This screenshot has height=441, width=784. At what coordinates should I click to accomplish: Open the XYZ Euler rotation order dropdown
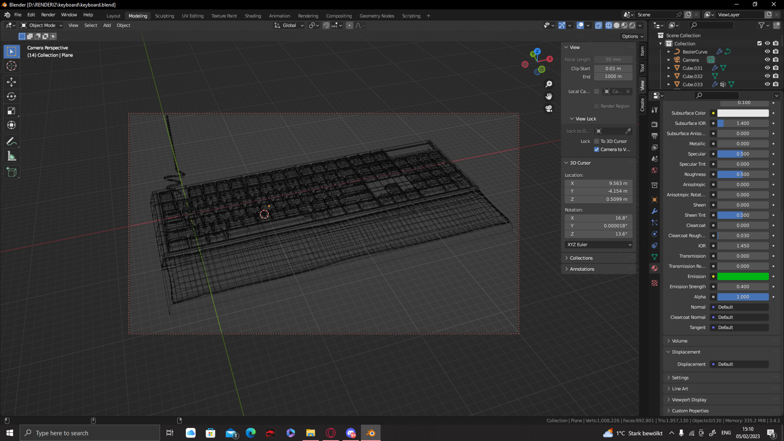point(598,244)
